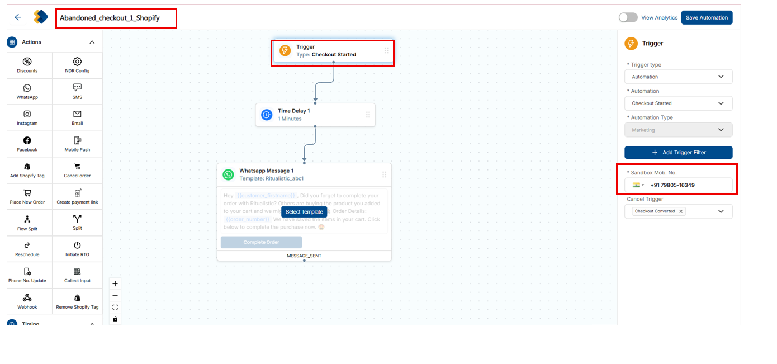777x364 pixels.
Task: Add an Instagram action
Action: point(27,118)
